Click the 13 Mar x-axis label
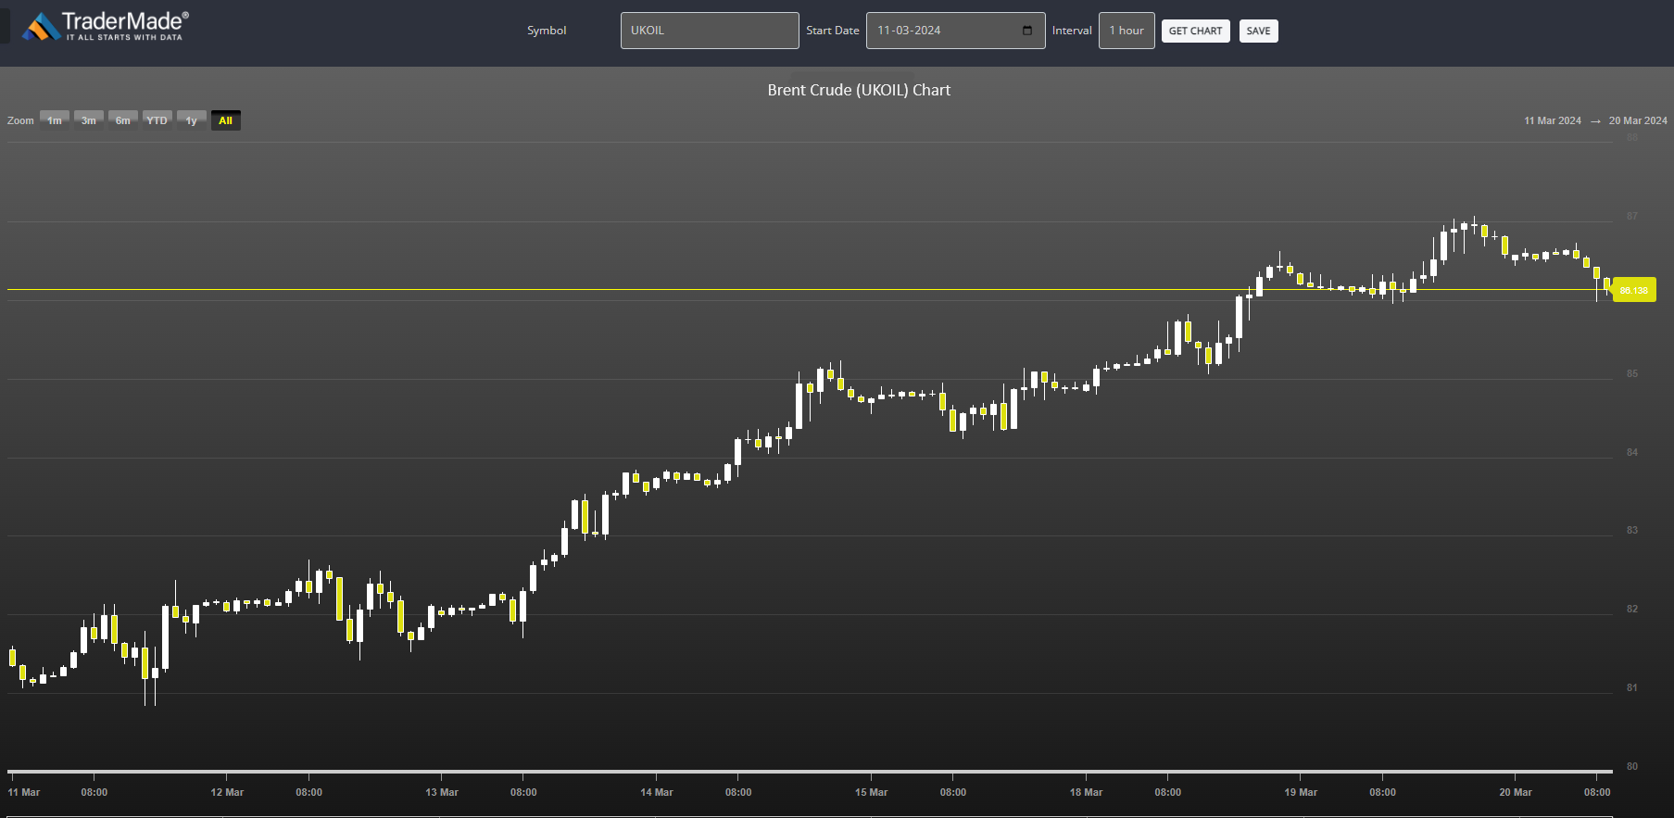 point(442,792)
